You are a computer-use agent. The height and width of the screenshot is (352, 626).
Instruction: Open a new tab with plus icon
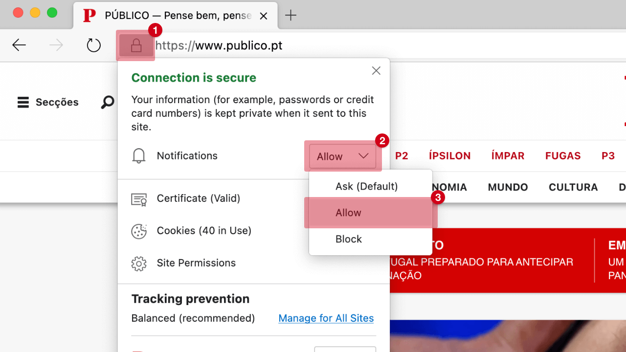(291, 16)
